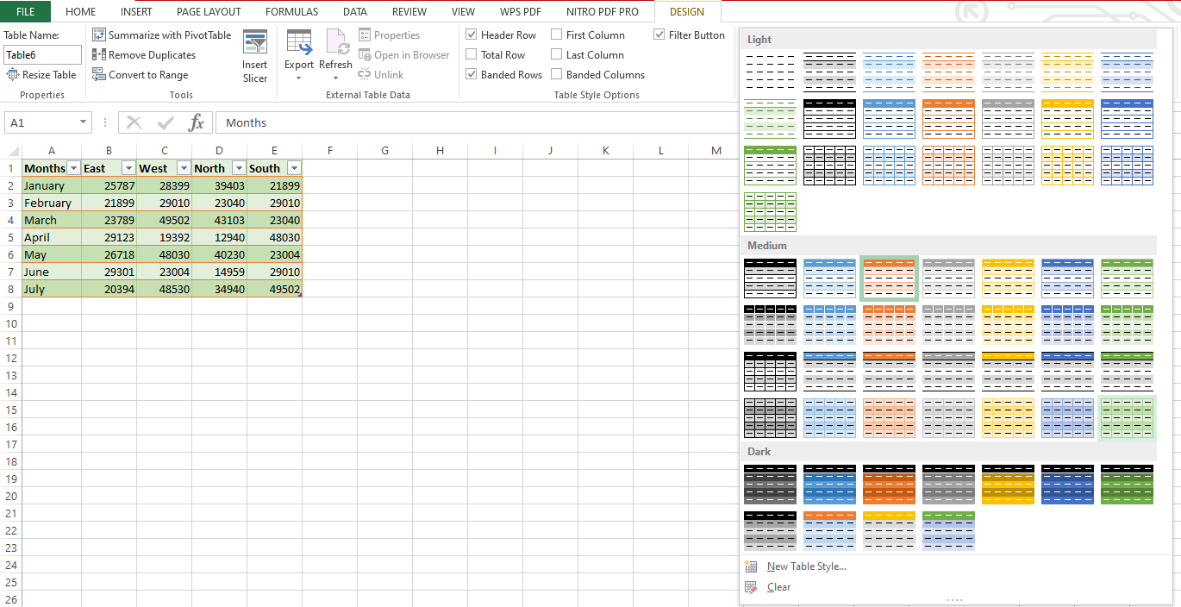Select the green Light table style swatch

(x=770, y=119)
